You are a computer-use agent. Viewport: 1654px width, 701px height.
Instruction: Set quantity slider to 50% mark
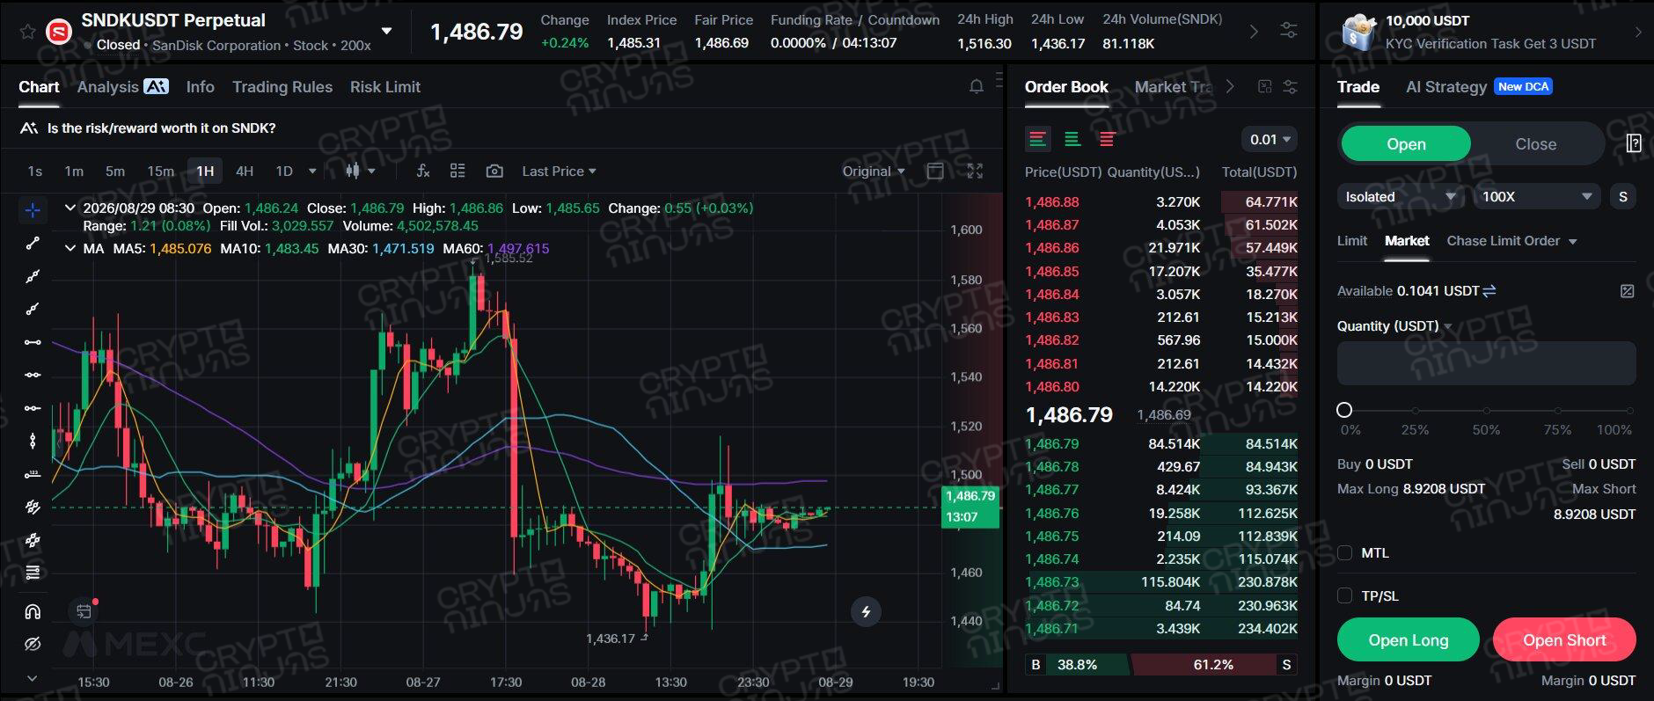(x=1486, y=411)
